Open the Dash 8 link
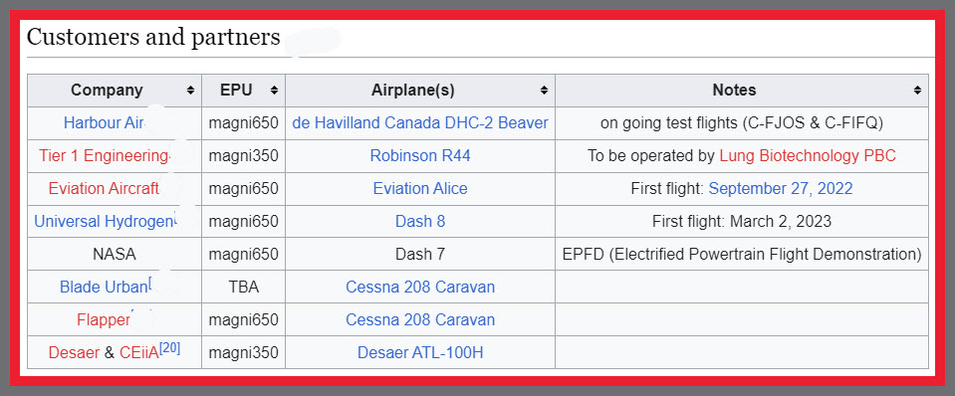Viewport: 955px width, 396px height. click(420, 222)
